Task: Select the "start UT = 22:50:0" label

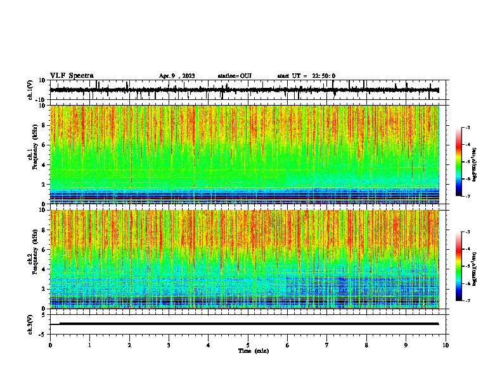Action: 306,76
